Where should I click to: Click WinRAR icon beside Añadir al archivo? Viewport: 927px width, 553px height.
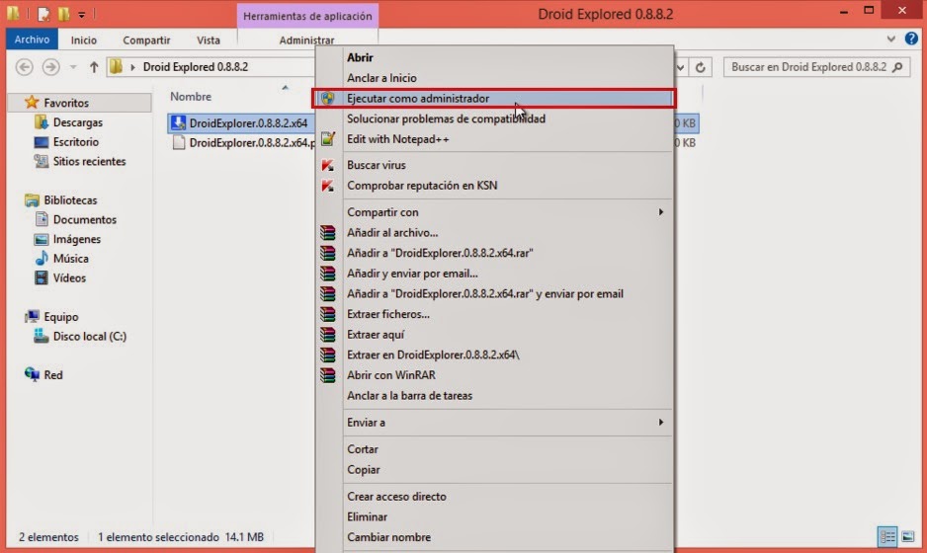[x=327, y=232]
